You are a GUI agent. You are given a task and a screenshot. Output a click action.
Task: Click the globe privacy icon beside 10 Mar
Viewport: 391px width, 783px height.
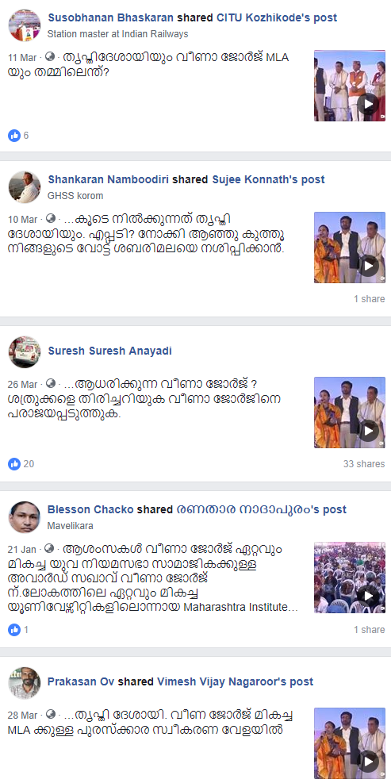pos(50,218)
